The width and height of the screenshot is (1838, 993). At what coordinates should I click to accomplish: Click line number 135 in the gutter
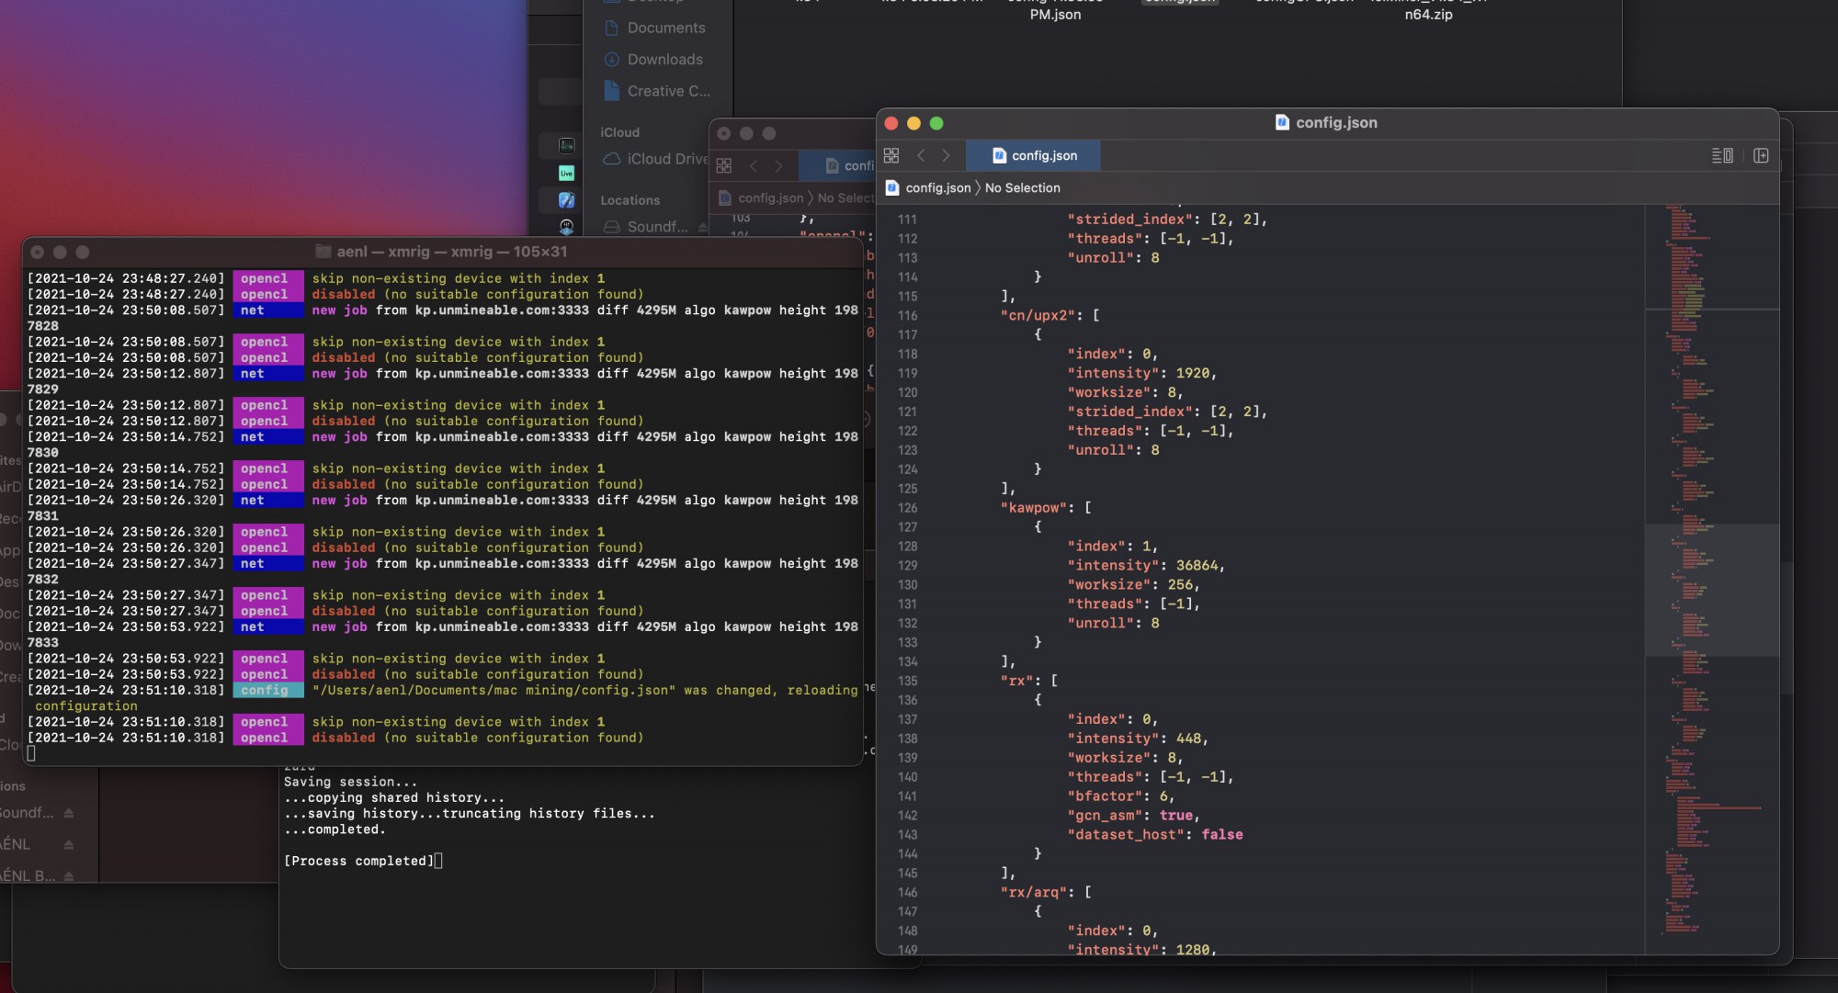point(907,681)
